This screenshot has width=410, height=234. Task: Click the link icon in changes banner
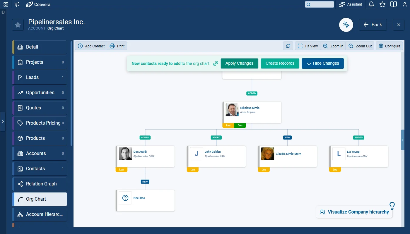coord(216,63)
